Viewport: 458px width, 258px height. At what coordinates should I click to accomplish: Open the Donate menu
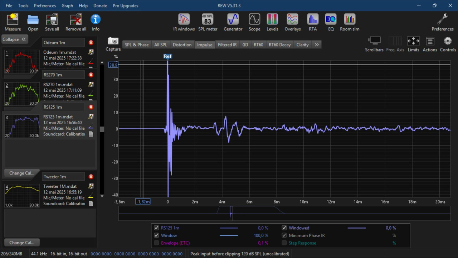click(100, 6)
